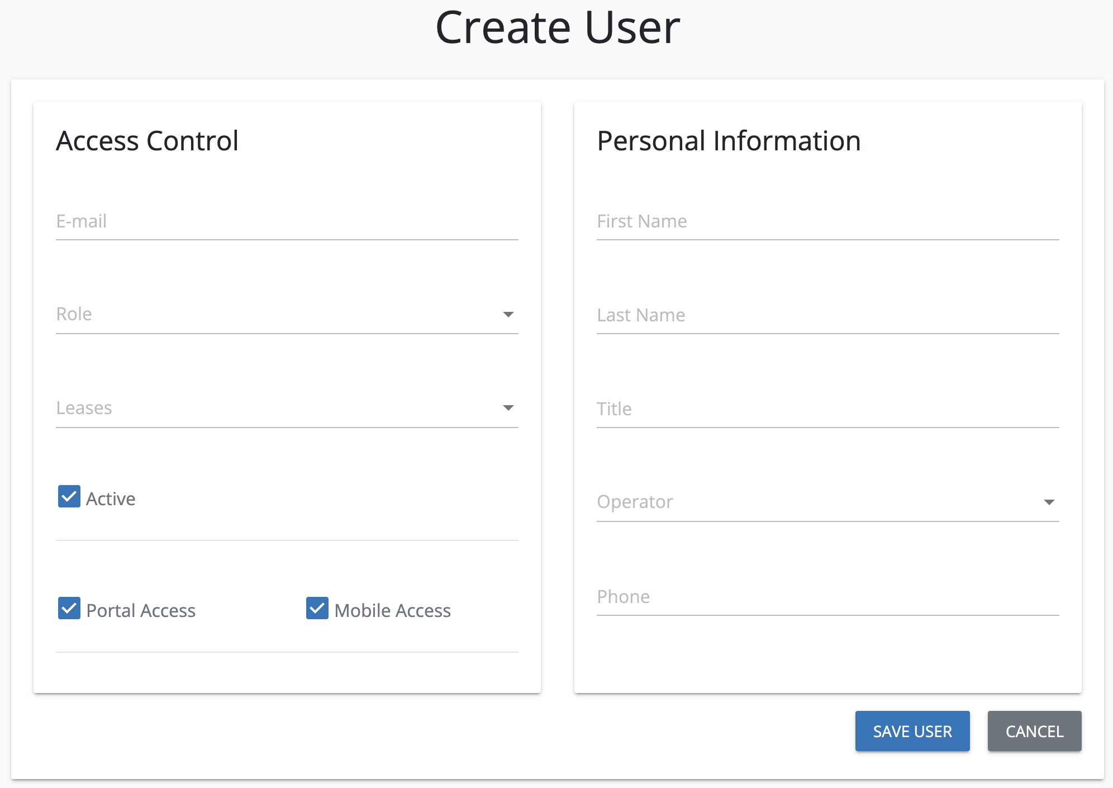Image resolution: width=1113 pixels, height=788 pixels.
Task: Click the Cancel button
Action: (x=1034, y=731)
